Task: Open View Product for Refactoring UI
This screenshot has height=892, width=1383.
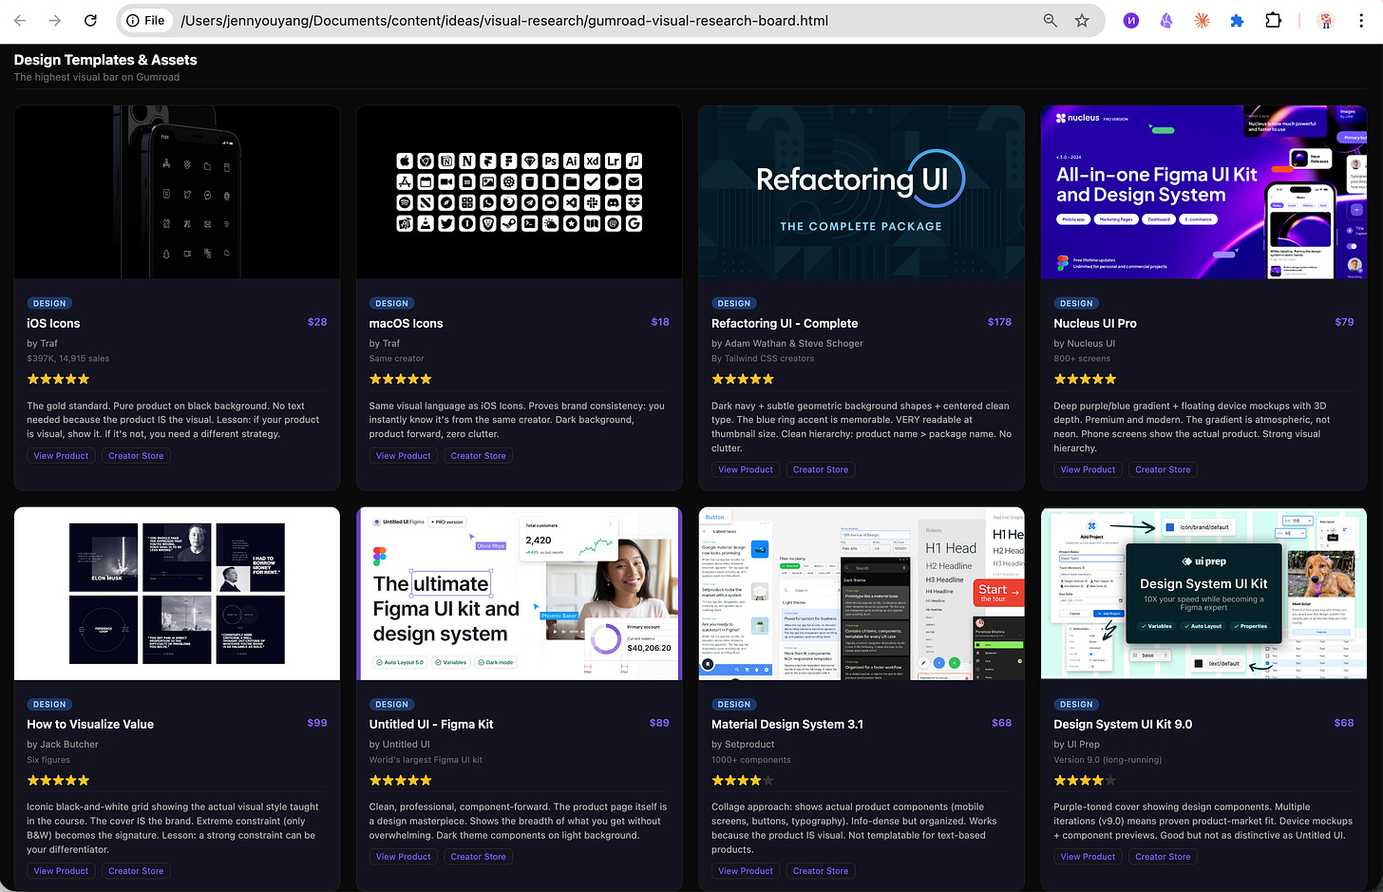Action: pyautogui.click(x=746, y=469)
